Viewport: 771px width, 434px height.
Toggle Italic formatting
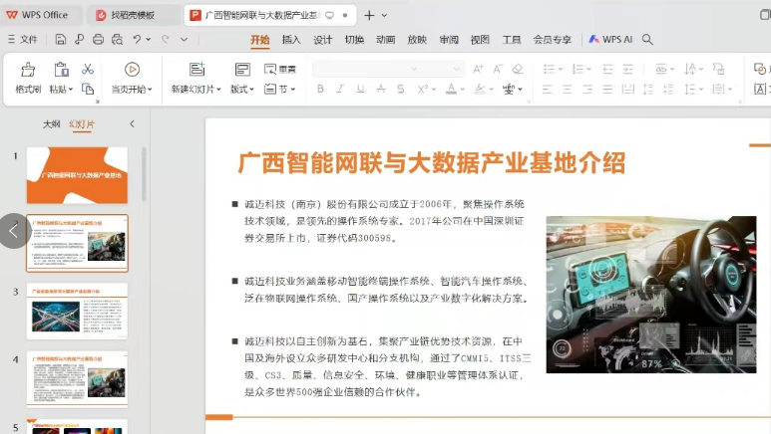(340, 89)
